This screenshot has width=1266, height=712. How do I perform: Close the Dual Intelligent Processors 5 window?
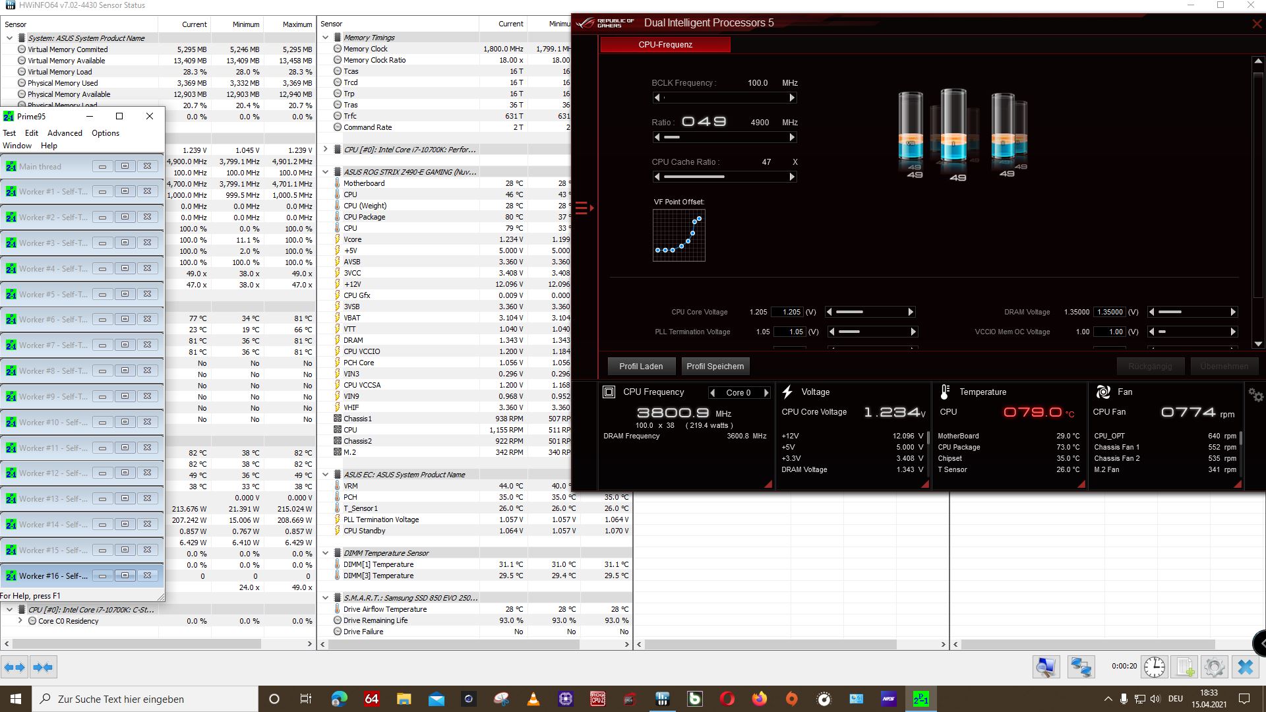[1257, 24]
